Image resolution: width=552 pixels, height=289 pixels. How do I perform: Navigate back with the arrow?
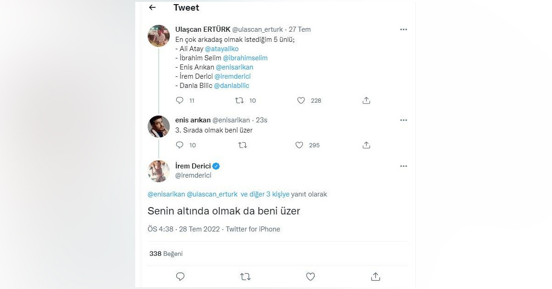(x=152, y=7)
